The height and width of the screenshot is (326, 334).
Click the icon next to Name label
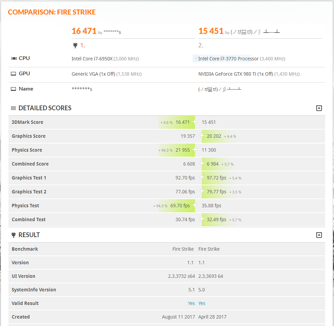[x=14, y=89]
